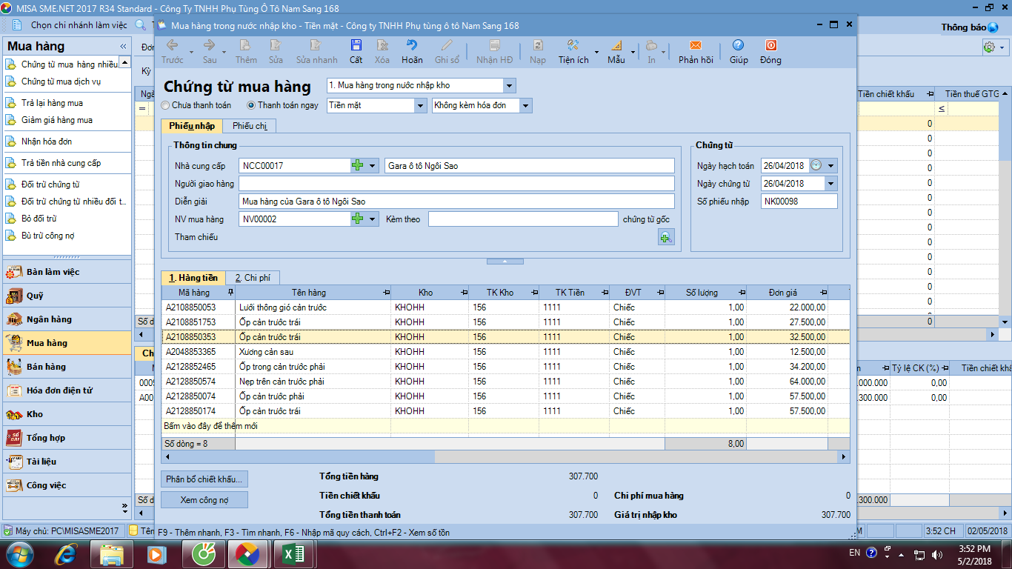Open voucher type dropdown Mua hàng trong nước

[508, 85]
